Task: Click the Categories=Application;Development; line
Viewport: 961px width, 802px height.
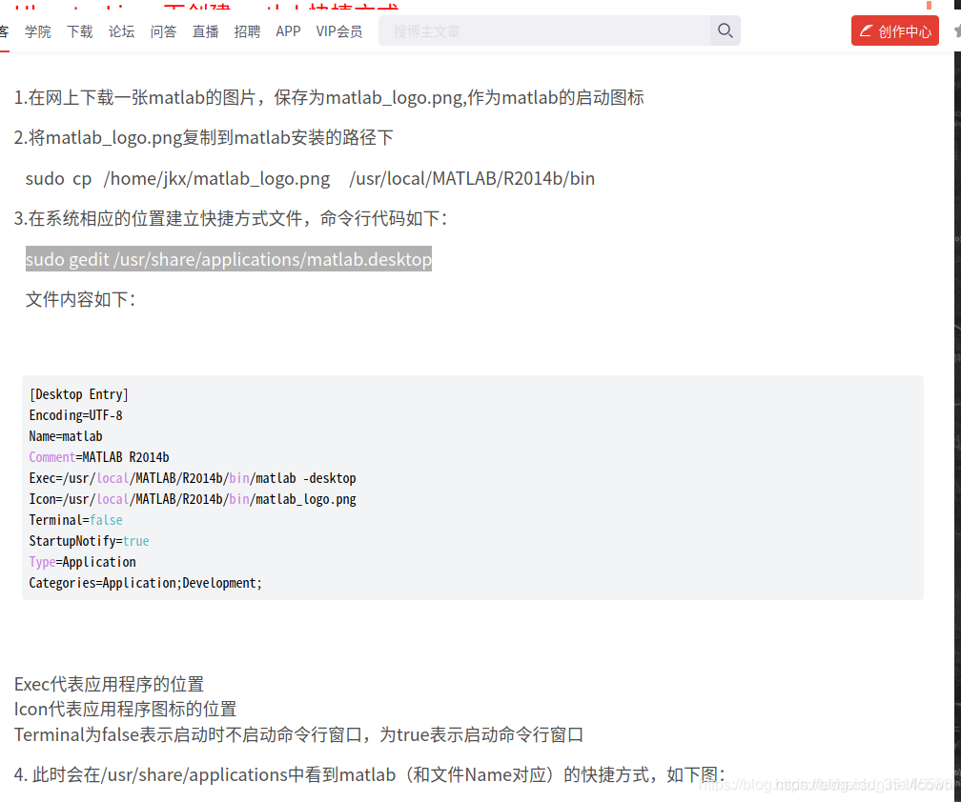Action: (x=145, y=583)
